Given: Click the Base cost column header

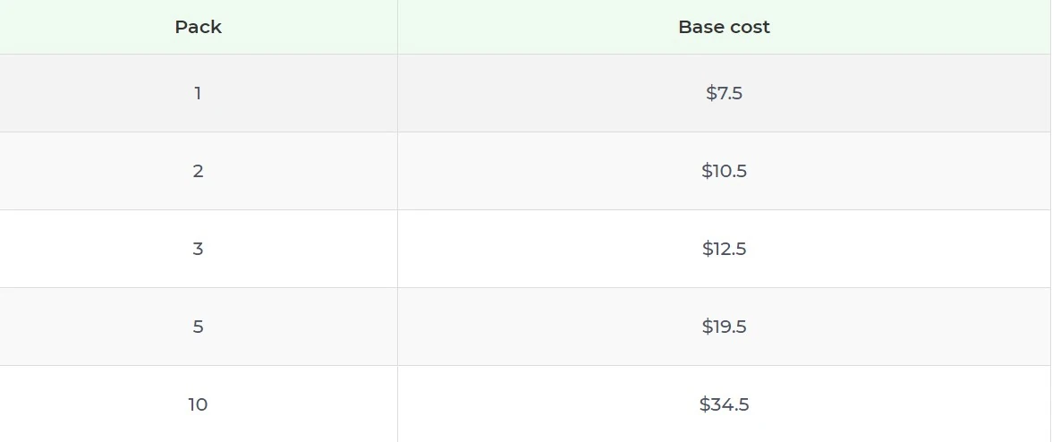Looking at the screenshot, I should coord(724,27).
